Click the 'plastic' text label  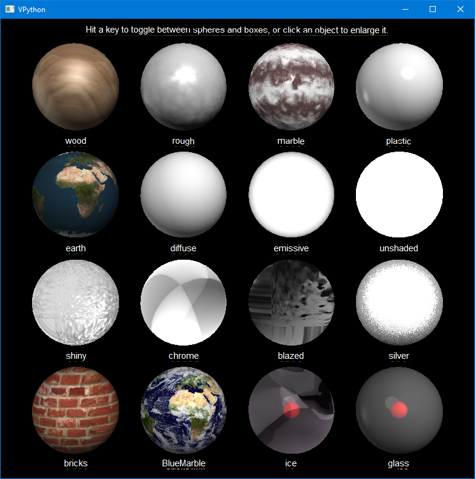tap(399, 141)
